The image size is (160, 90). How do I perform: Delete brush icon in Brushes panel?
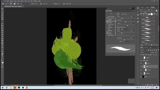[x=156, y=45]
